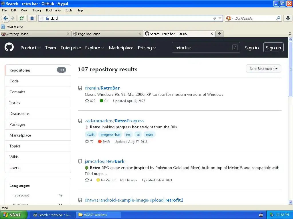
Task: Open the History menu
Action: coord(37,10)
